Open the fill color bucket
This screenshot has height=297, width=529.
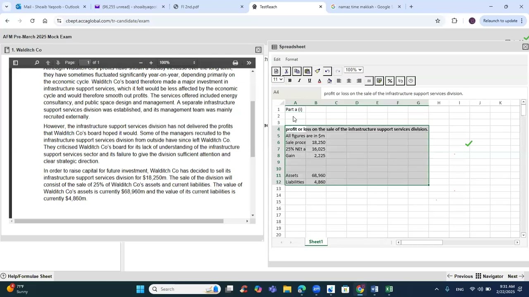pos(329,81)
